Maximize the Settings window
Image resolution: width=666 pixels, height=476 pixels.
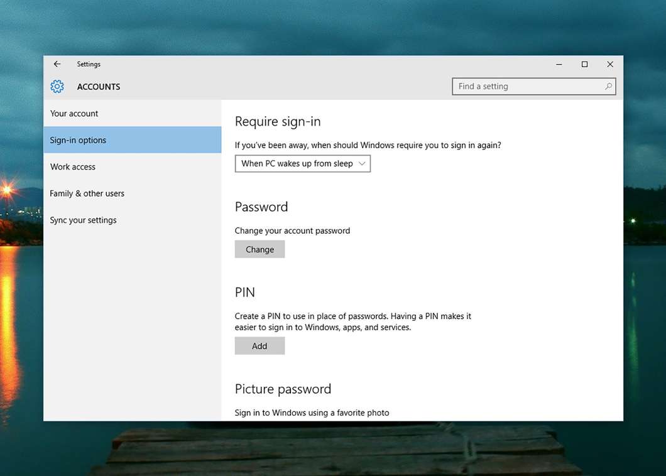pos(584,64)
